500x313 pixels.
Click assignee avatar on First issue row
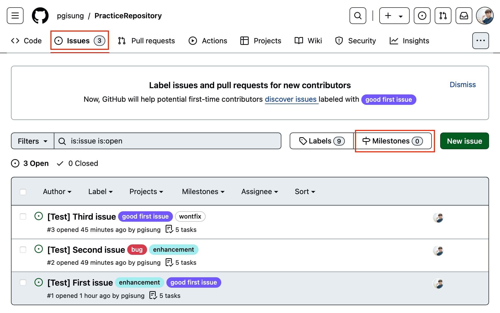(438, 284)
